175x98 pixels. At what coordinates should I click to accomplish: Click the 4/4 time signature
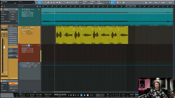coord(123,94)
